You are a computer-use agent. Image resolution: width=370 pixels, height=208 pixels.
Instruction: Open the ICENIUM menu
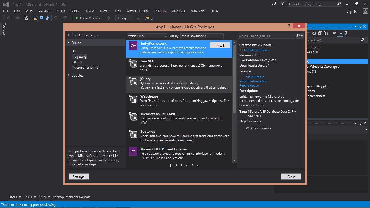(x=160, y=11)
